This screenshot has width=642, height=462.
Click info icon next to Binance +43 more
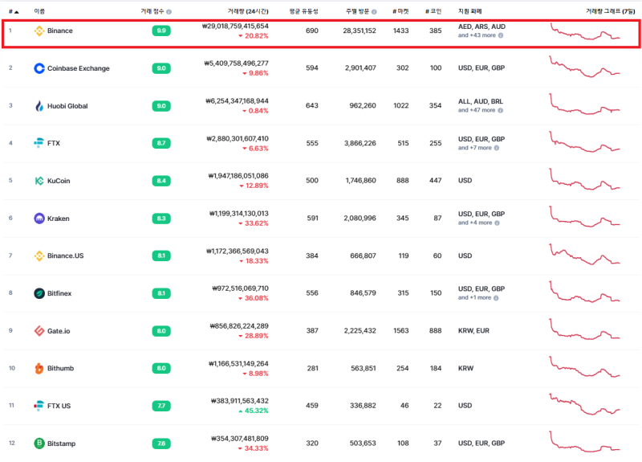[x=501, y=35]
